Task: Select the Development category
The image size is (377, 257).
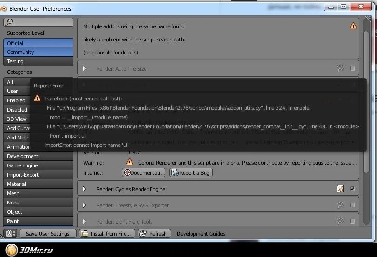Action: click(x=38, y=156)
